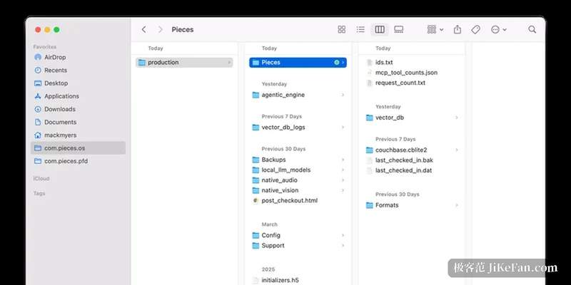Screen dimensions: 571x285
Task: Expand the vector_db chevron
Action: [x=456, y=118]
